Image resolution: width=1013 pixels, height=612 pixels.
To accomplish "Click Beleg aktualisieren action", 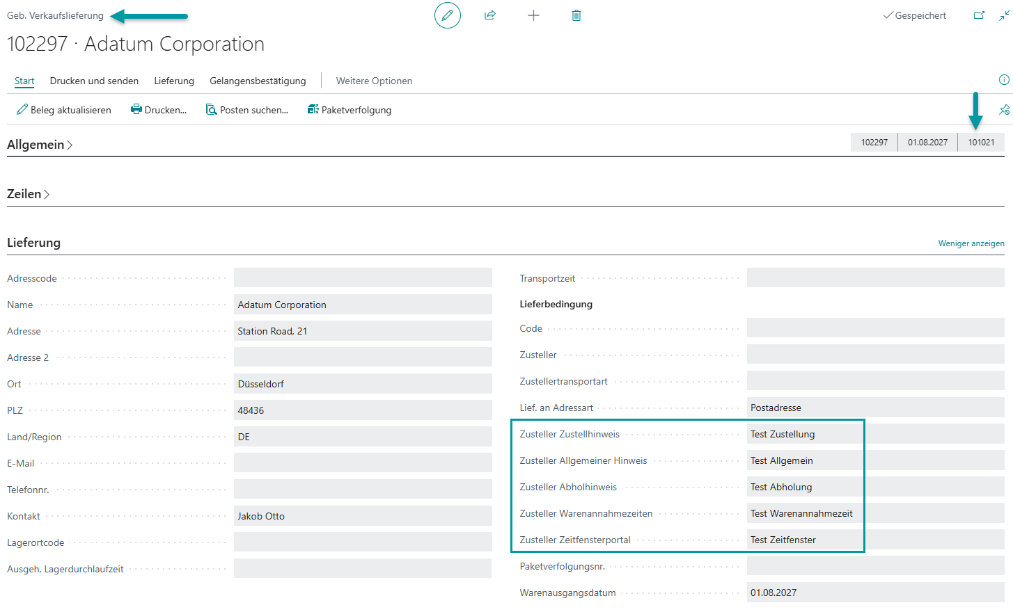I will (x=64, y=110).
